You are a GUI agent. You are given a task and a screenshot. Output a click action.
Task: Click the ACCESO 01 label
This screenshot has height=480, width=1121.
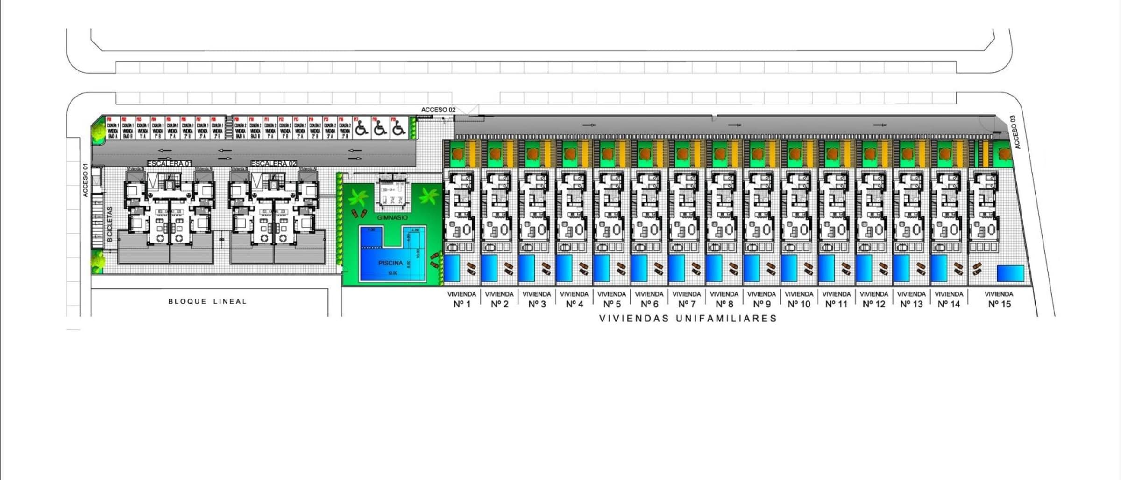tap(85, 180)
